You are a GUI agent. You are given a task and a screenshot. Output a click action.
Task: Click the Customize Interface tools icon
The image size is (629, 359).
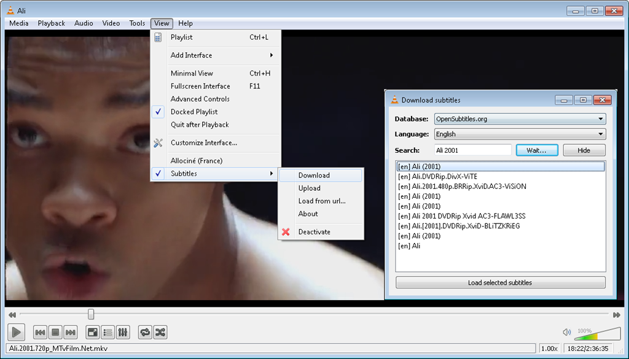pyautogui.click(x=158, y=142)
